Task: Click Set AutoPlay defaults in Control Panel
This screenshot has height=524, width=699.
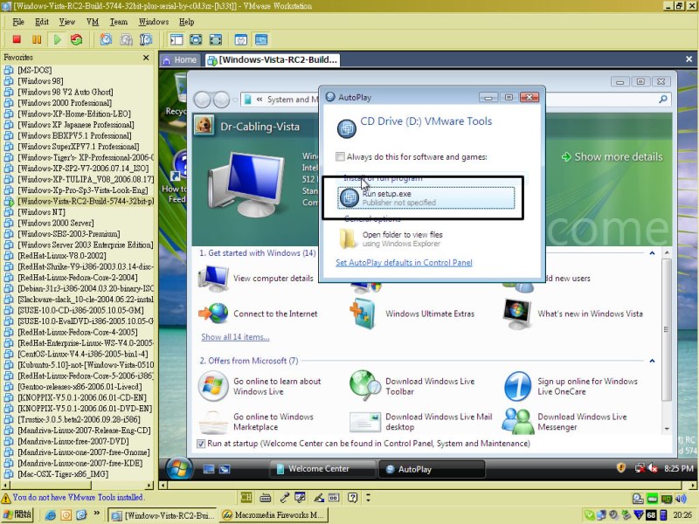Action: [x=404, y=263]
